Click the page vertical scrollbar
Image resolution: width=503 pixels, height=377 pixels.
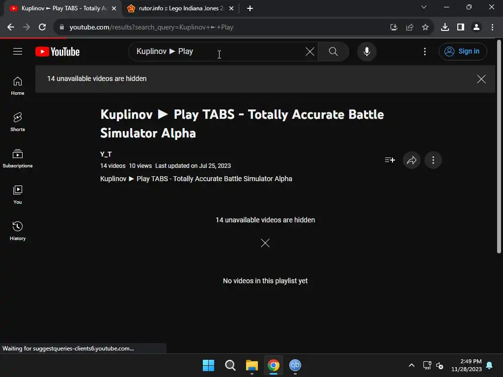499,146
